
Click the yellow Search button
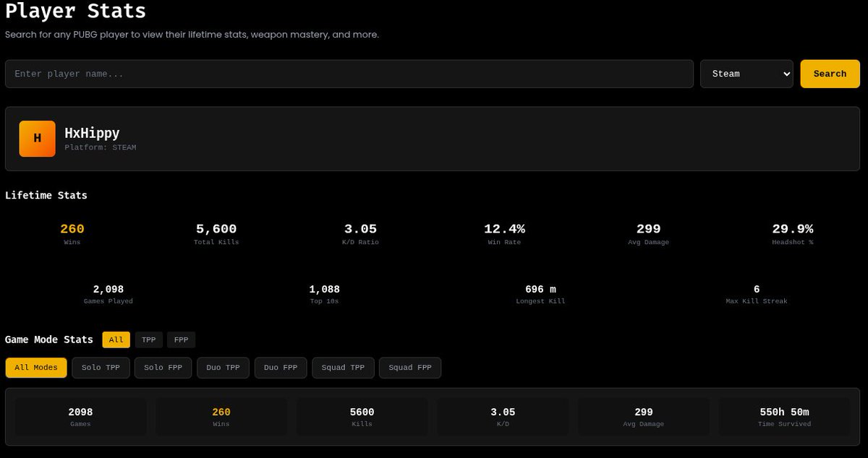pyautogui.click(x=830, y=74)
